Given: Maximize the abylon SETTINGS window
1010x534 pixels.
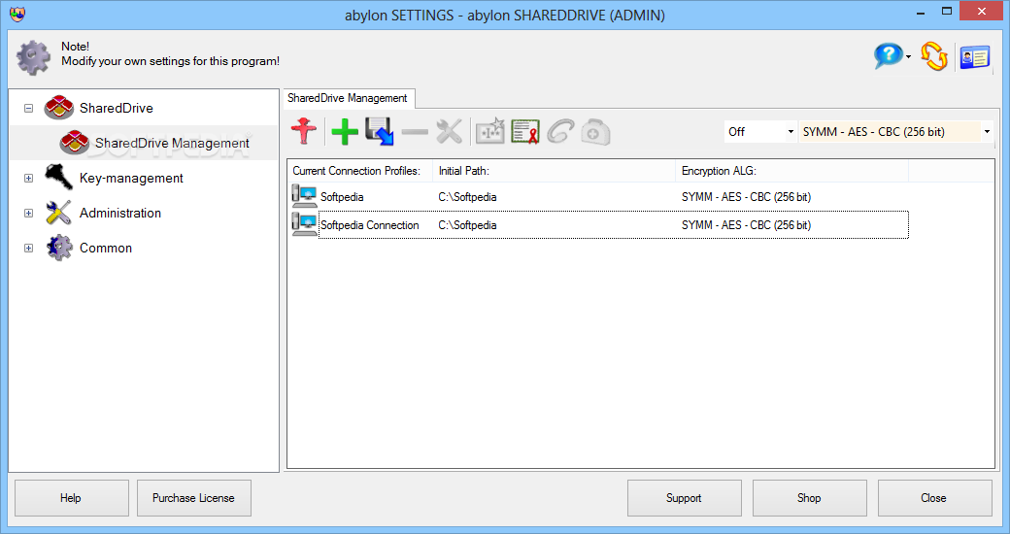Looking at the screenshot, I should 946,11.
